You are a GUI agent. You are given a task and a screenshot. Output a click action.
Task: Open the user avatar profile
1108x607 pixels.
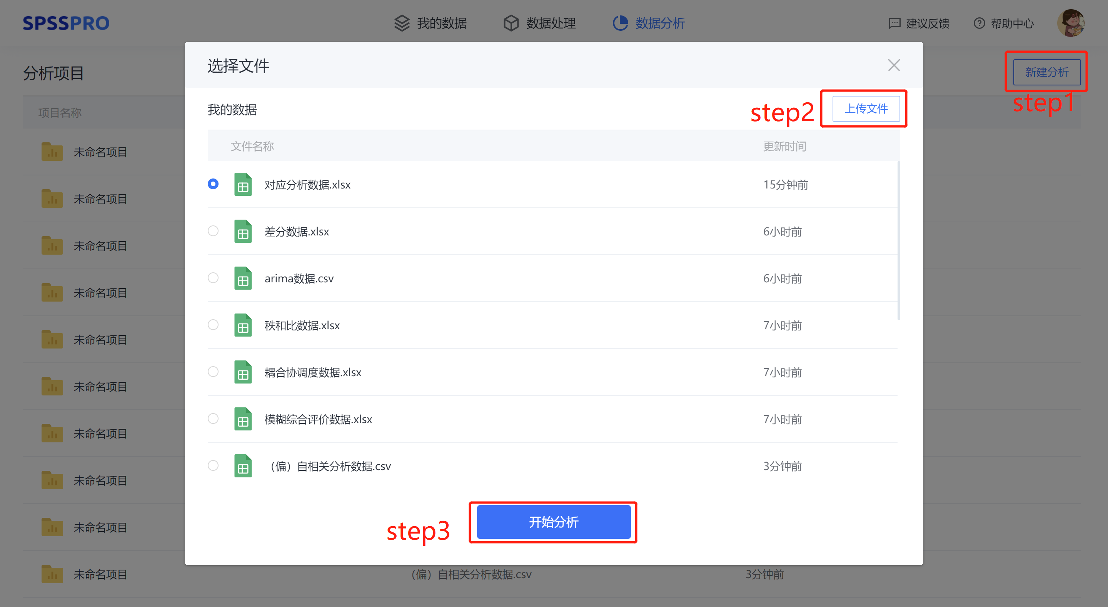tap(1071, 23)
